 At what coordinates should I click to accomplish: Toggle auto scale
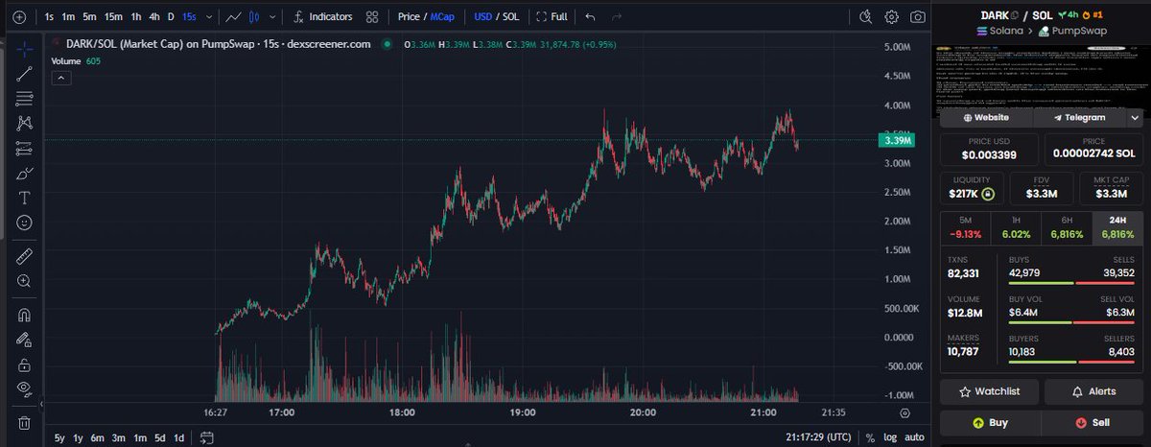915,437
